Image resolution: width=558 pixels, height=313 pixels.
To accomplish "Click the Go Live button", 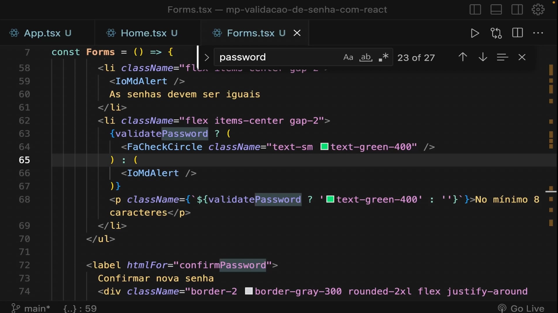I will point(522,308).
